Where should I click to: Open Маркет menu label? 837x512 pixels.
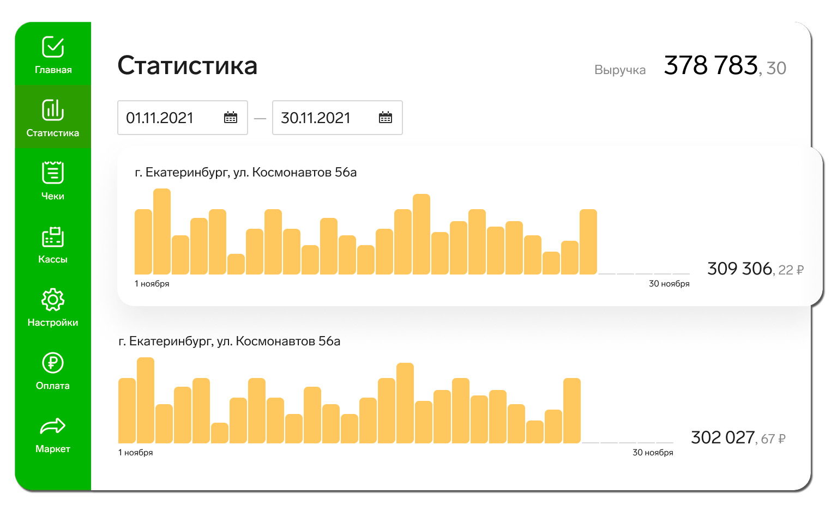[x=53, y=449]
